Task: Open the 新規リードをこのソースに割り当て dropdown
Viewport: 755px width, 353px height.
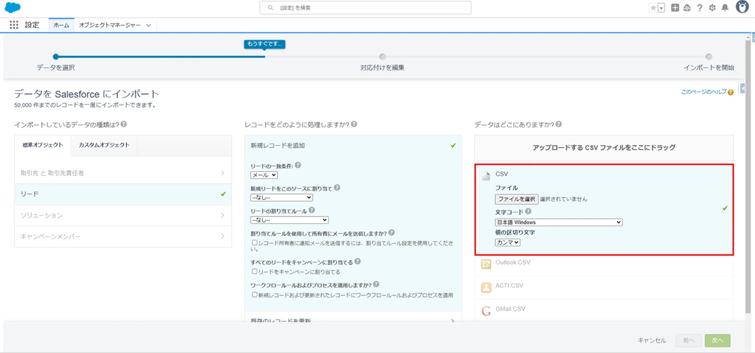Action: click(282, 197)
